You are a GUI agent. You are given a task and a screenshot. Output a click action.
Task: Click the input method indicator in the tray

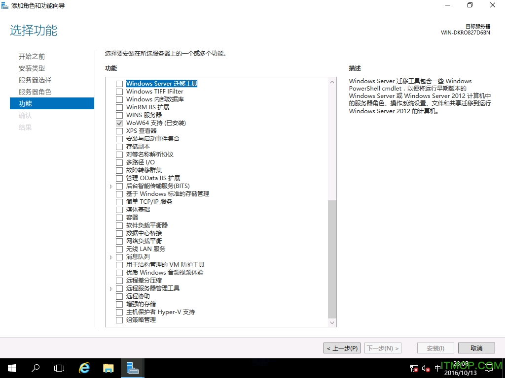[x=437, y=368]
